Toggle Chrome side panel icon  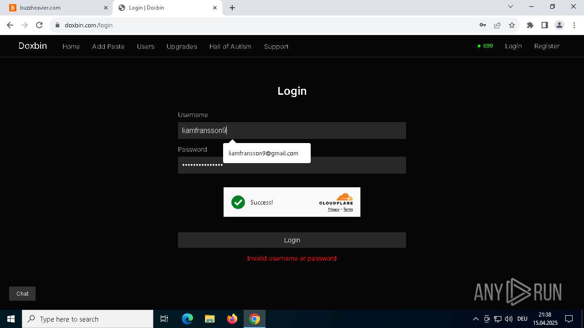[545, 25]
